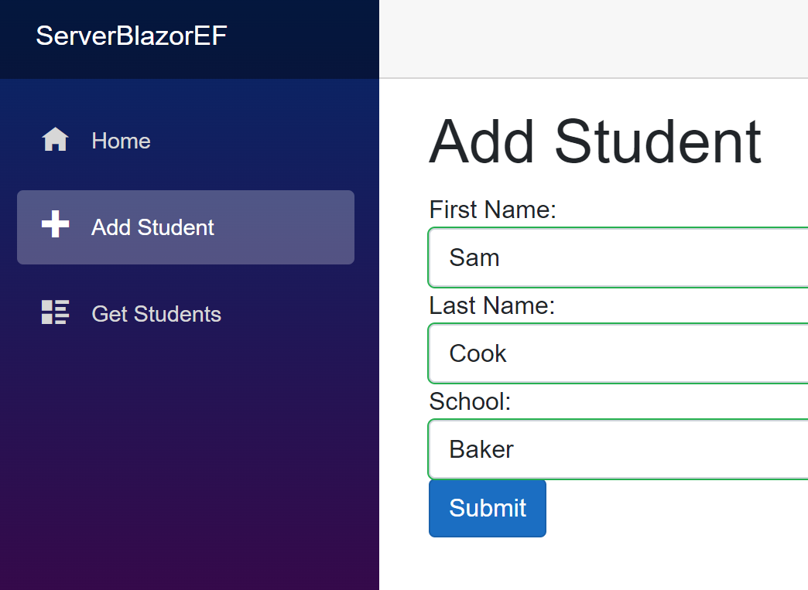
Task: Open the Get Students text link
Action: (x=156, y=313)
